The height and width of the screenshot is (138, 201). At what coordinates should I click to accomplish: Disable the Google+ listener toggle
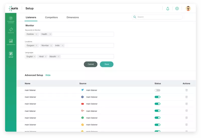tap(157, 111)
